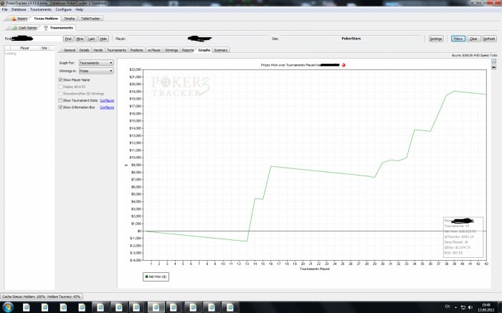Click the Buyins filter summary text

click(475, 55)
